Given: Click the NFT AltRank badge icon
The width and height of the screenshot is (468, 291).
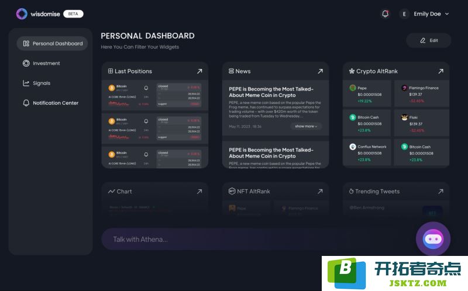Looking at the screenshot, I should point(232,191).
